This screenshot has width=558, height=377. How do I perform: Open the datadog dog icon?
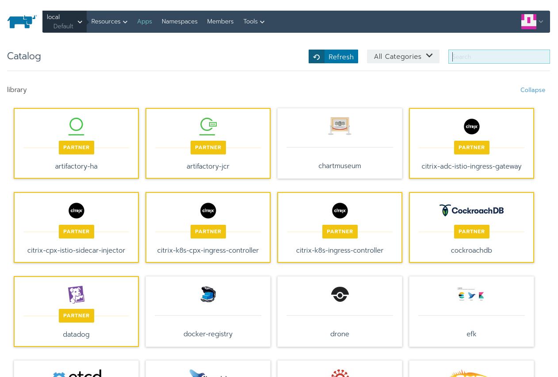[x=76, y=295]
